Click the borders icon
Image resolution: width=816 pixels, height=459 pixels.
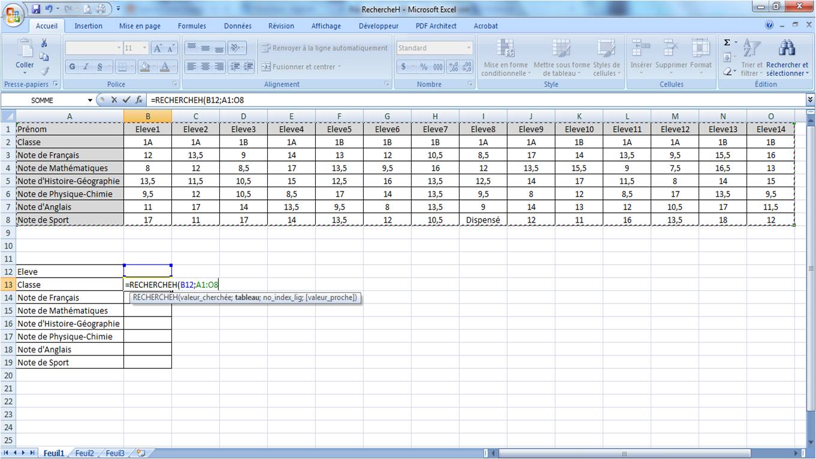pyautogui.click(x=122, y=67)
